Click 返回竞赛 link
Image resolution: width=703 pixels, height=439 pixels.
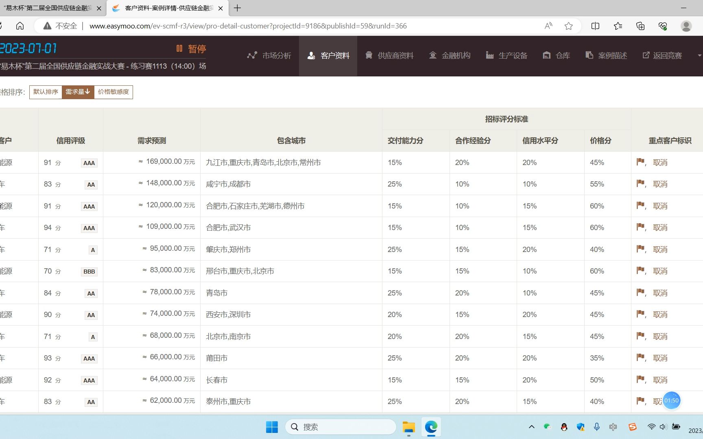pos(662,56)
